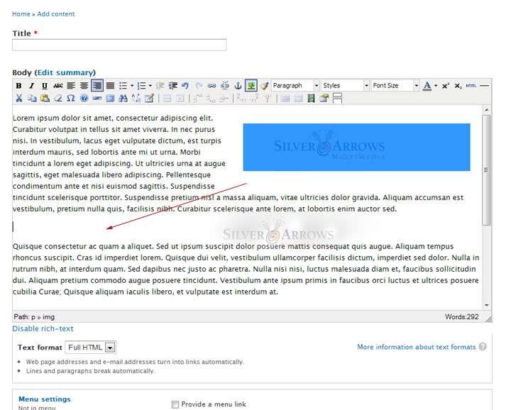506x410 pixels.
Task: Click the cut scissors icon
Action: (x=19, y=98)
